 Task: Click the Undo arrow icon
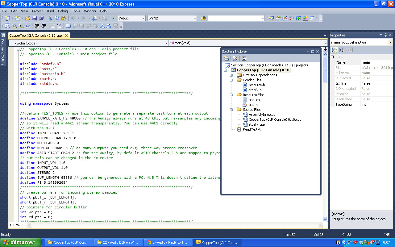pos(73,18)
